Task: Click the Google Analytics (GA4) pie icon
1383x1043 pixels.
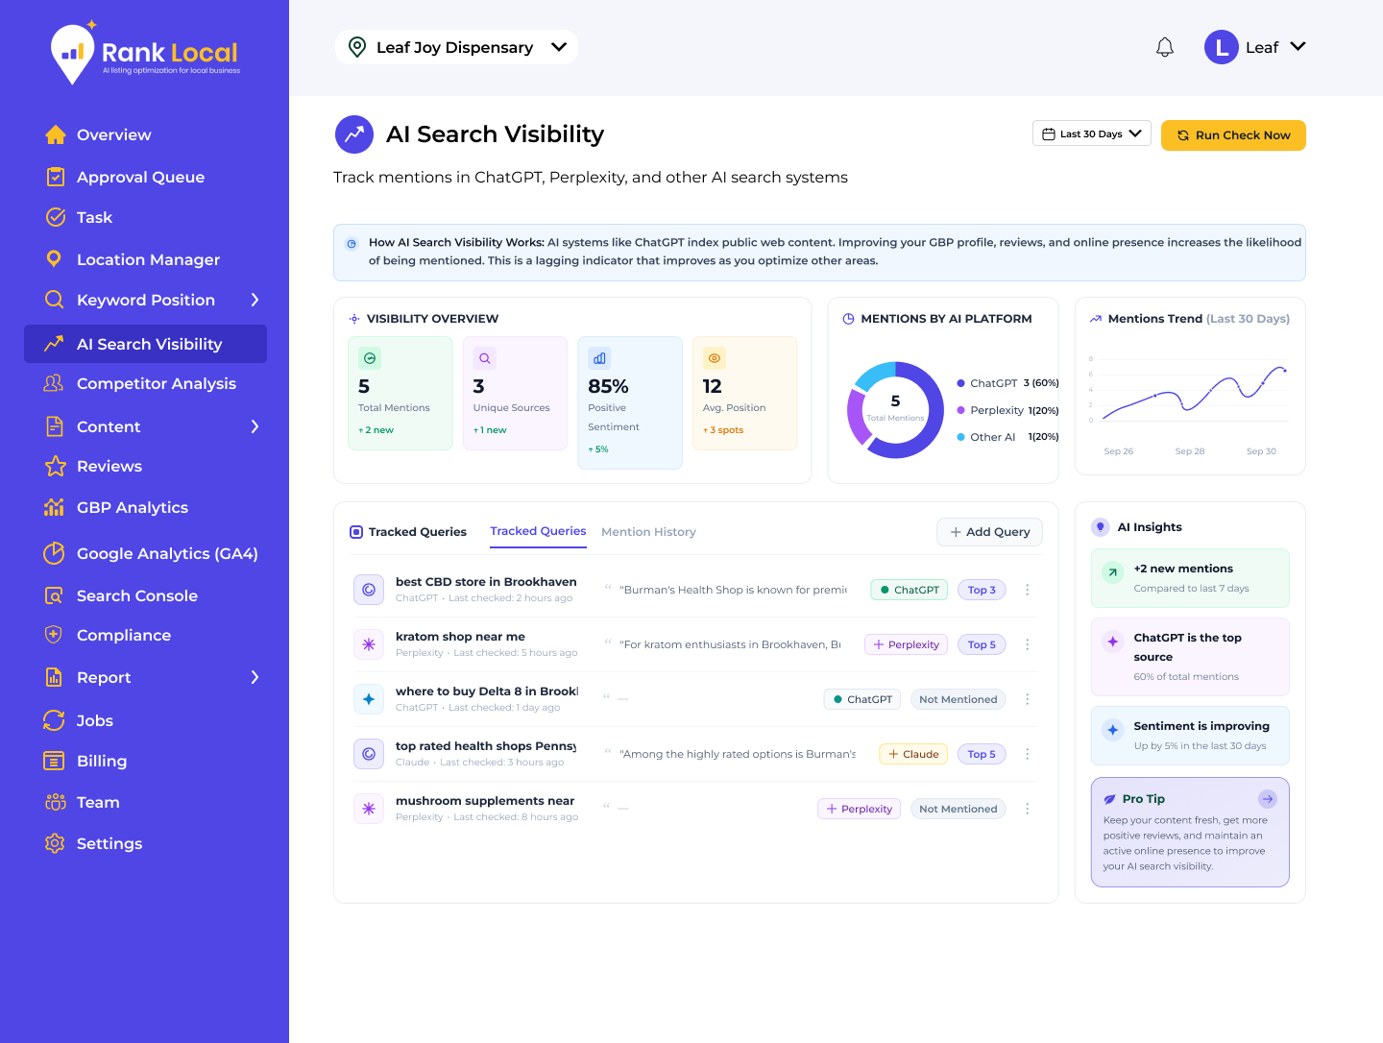Action: tap(55, 553)
